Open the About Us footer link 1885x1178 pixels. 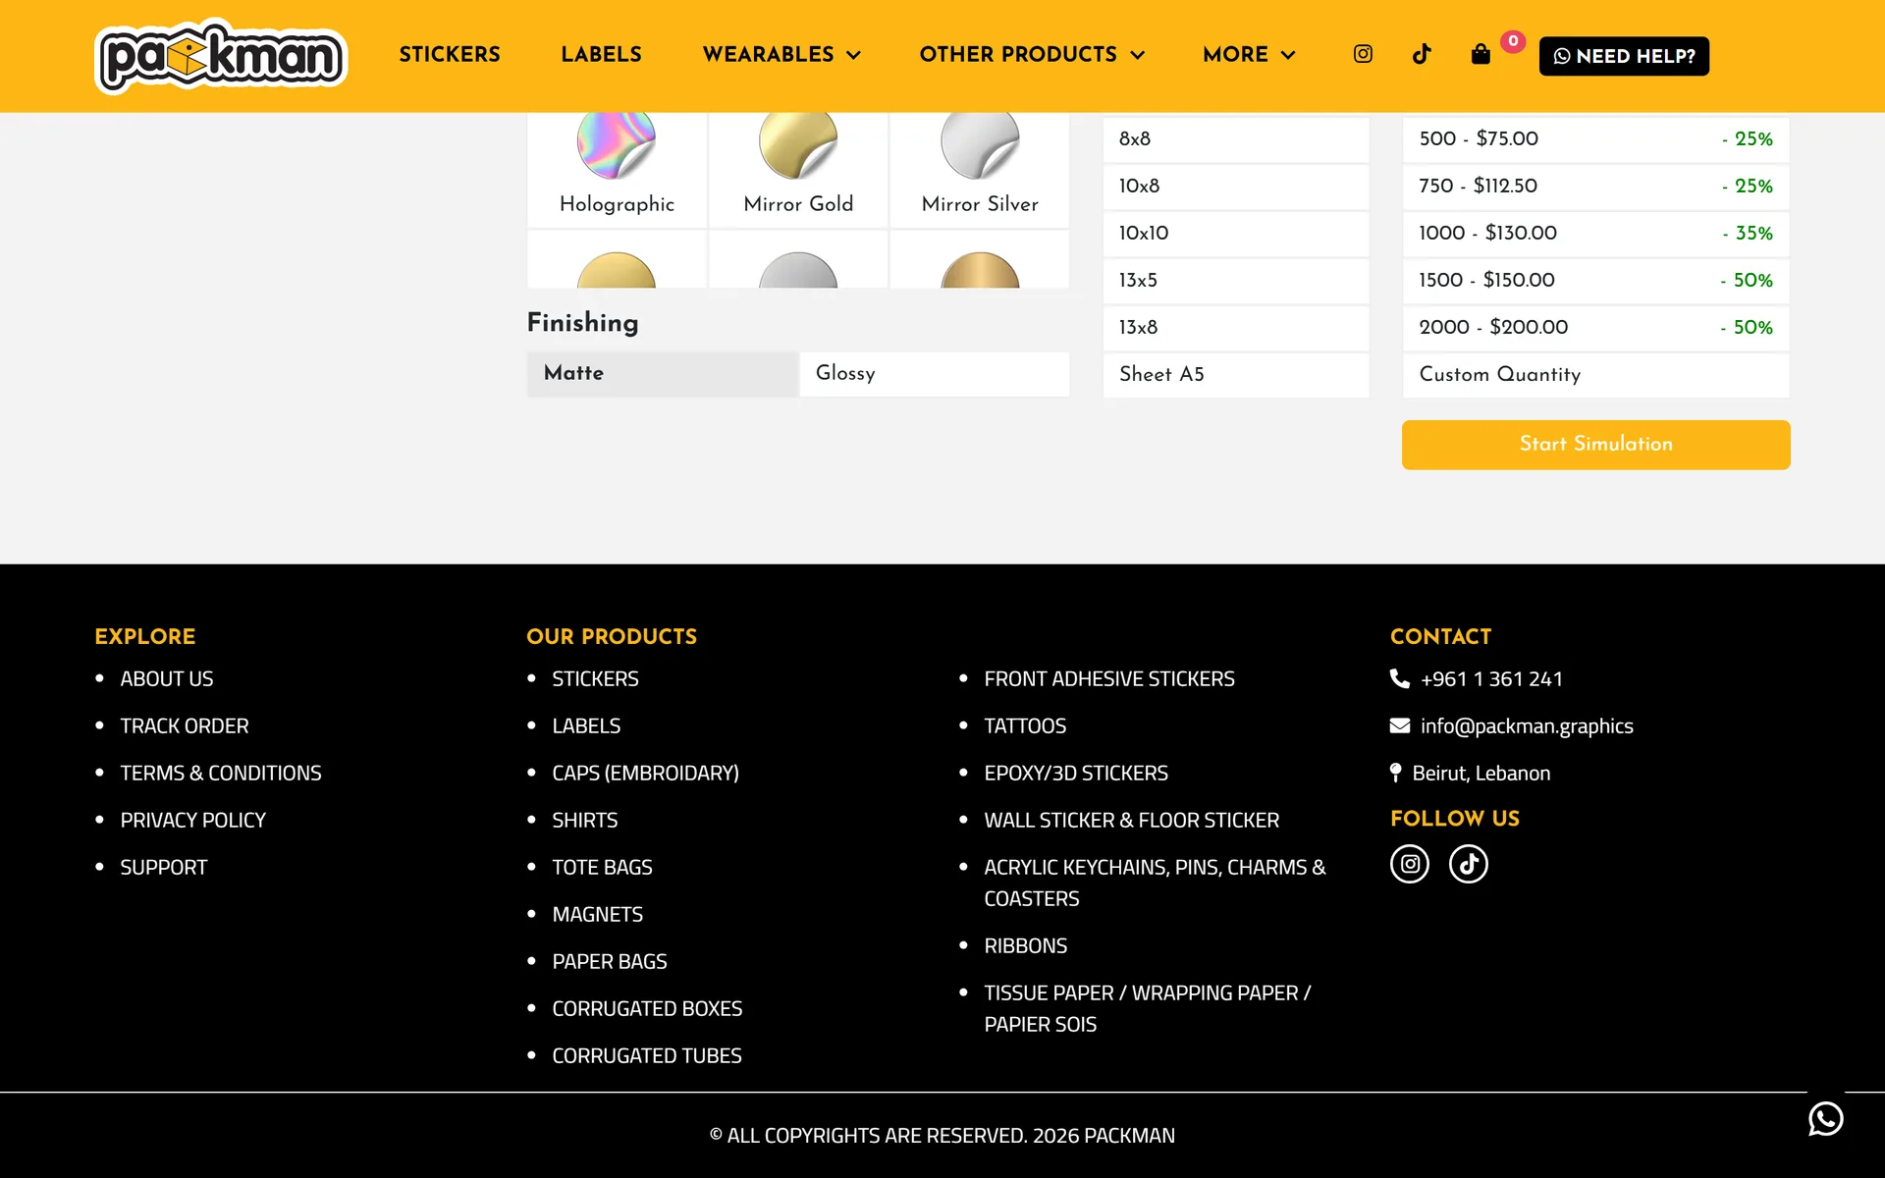click(x=167, y=679)
